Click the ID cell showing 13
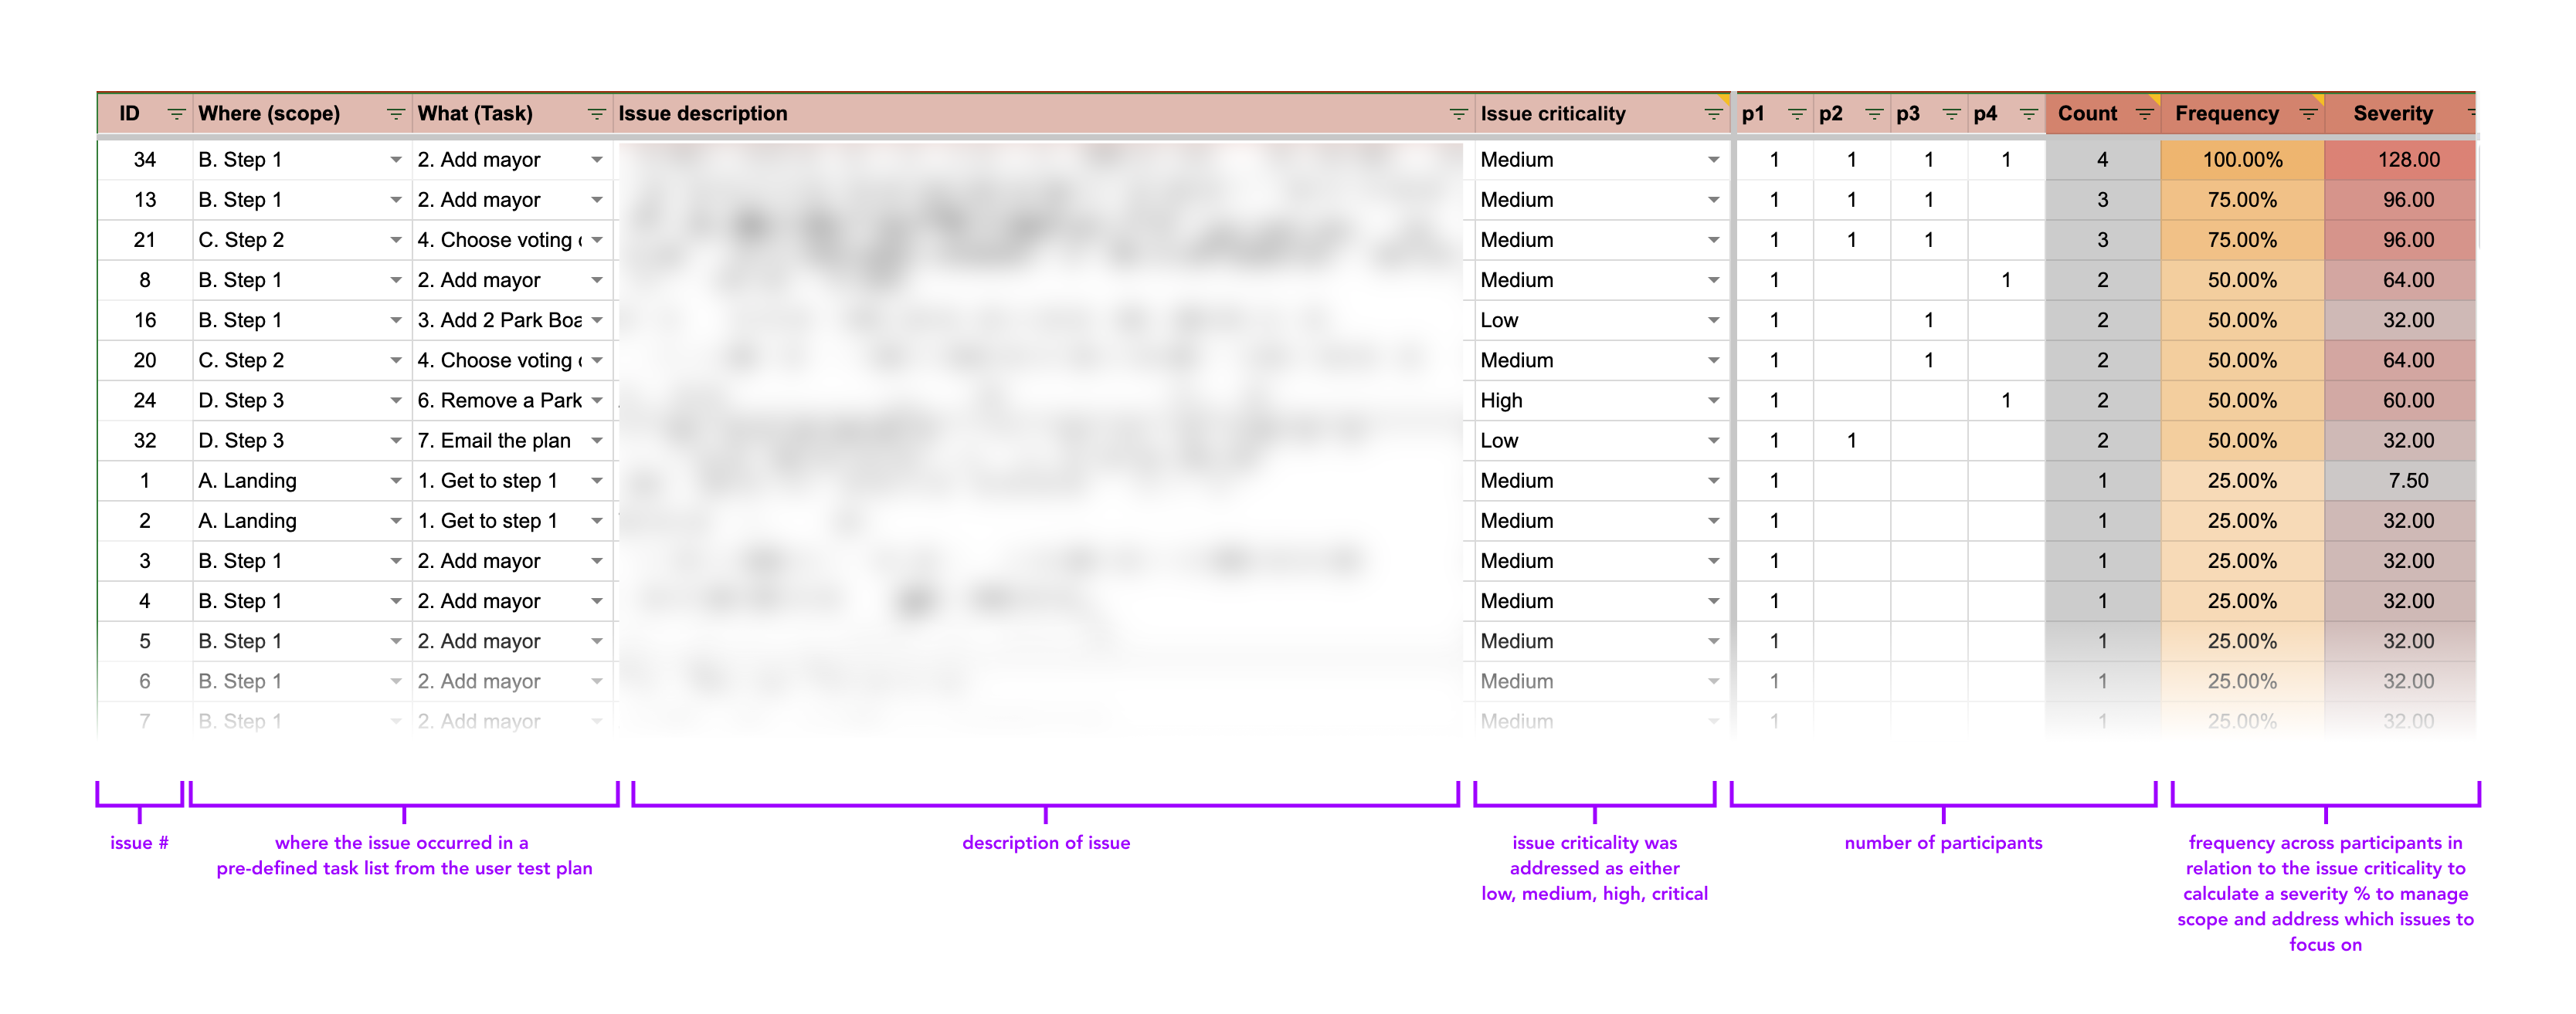The image size is (2576, 1014). pos(145,200)
